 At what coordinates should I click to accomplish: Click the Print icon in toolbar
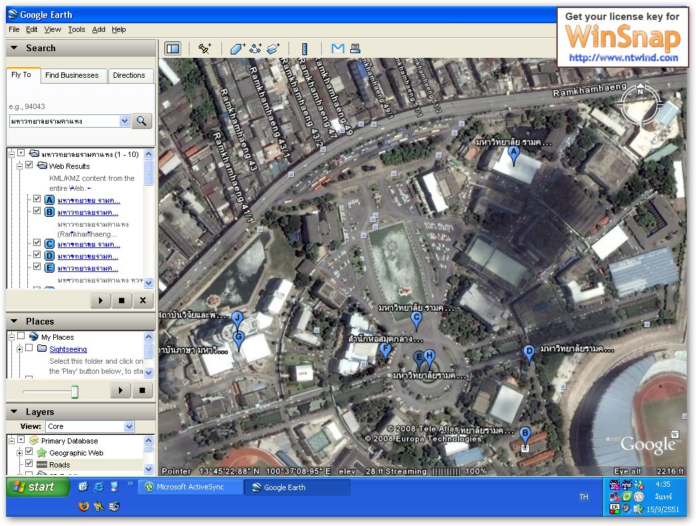(355, 49)
